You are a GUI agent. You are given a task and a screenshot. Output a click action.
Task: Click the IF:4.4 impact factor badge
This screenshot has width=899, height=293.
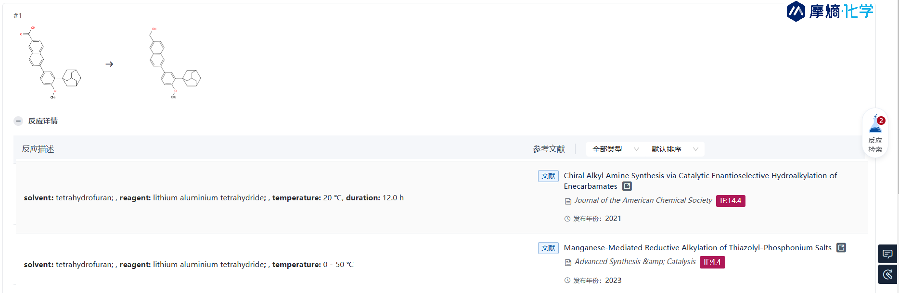tap(712, 262)
